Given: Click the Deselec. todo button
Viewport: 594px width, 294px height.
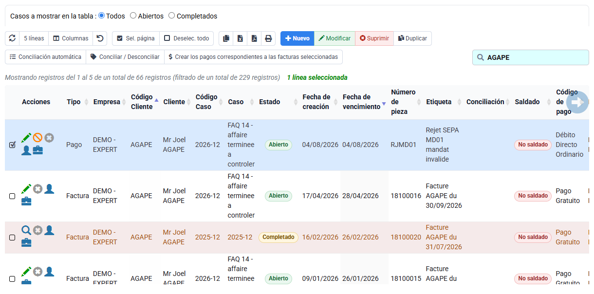Looking at the screenshot, I should 186,38.
